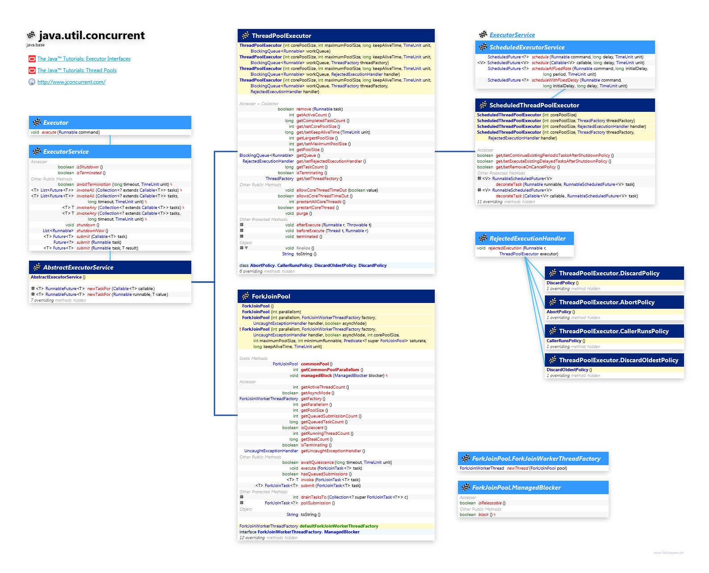Click the package icon beside java.util.concurrent title
This screenshot has width=709, height=573.
click(31, 35)
